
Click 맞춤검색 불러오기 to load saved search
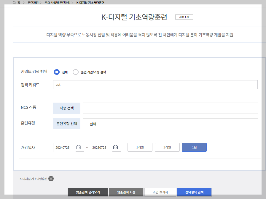point(87,192)
